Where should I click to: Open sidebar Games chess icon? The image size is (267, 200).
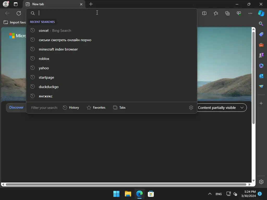click(261, 55)
